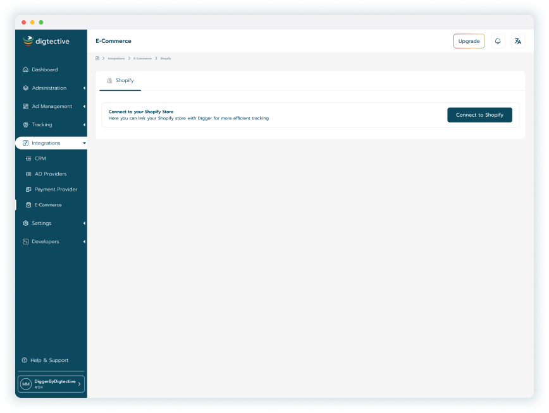This screenshot has height=413, width=549.
Task: Click the Tracking target icon
Action: pyautogui.click(x=25, y=125)
